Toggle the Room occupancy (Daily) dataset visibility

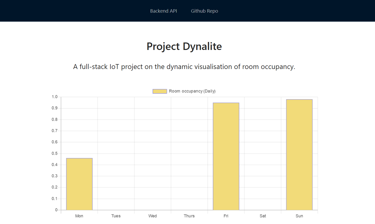click(x=184, y=91)
